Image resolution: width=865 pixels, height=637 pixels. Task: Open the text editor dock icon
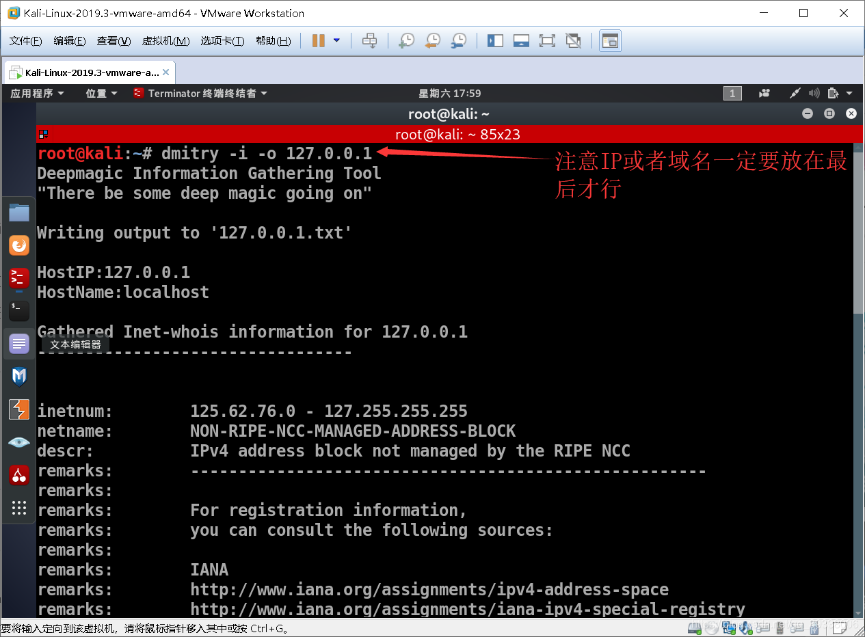[19, 344]
